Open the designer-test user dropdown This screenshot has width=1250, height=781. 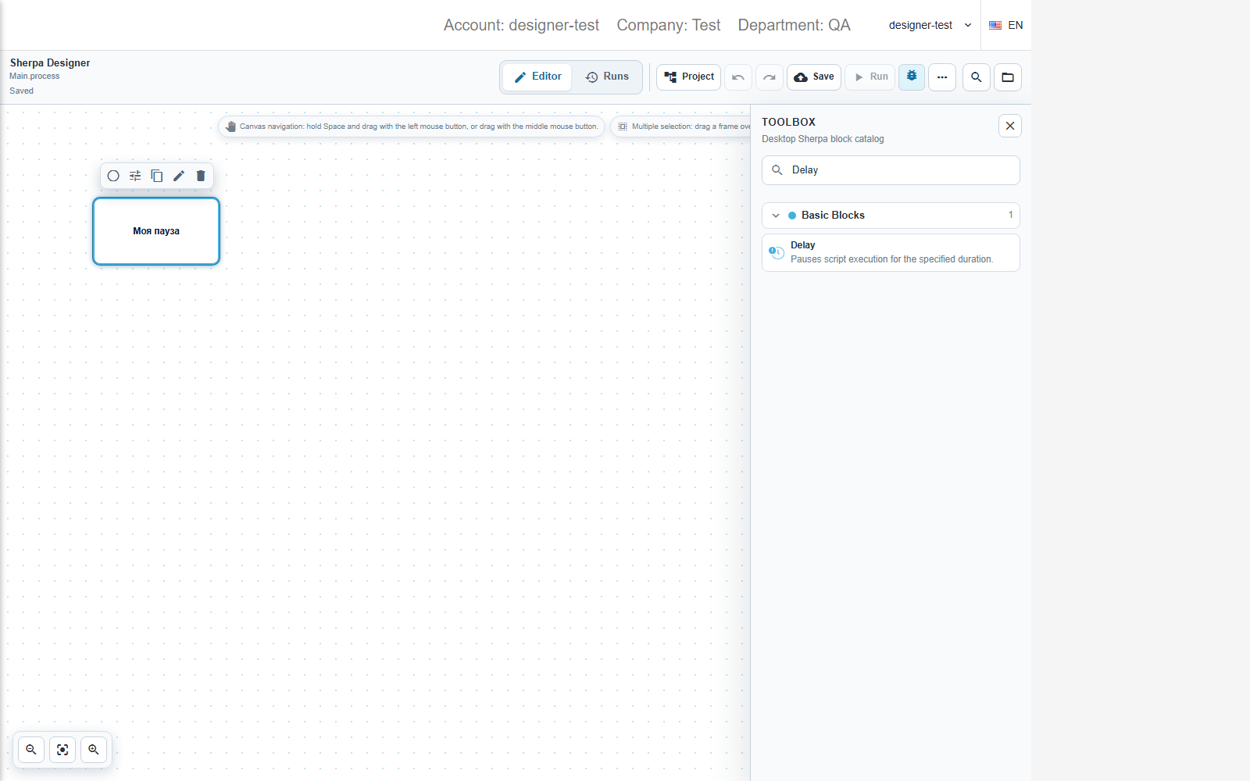930,25
